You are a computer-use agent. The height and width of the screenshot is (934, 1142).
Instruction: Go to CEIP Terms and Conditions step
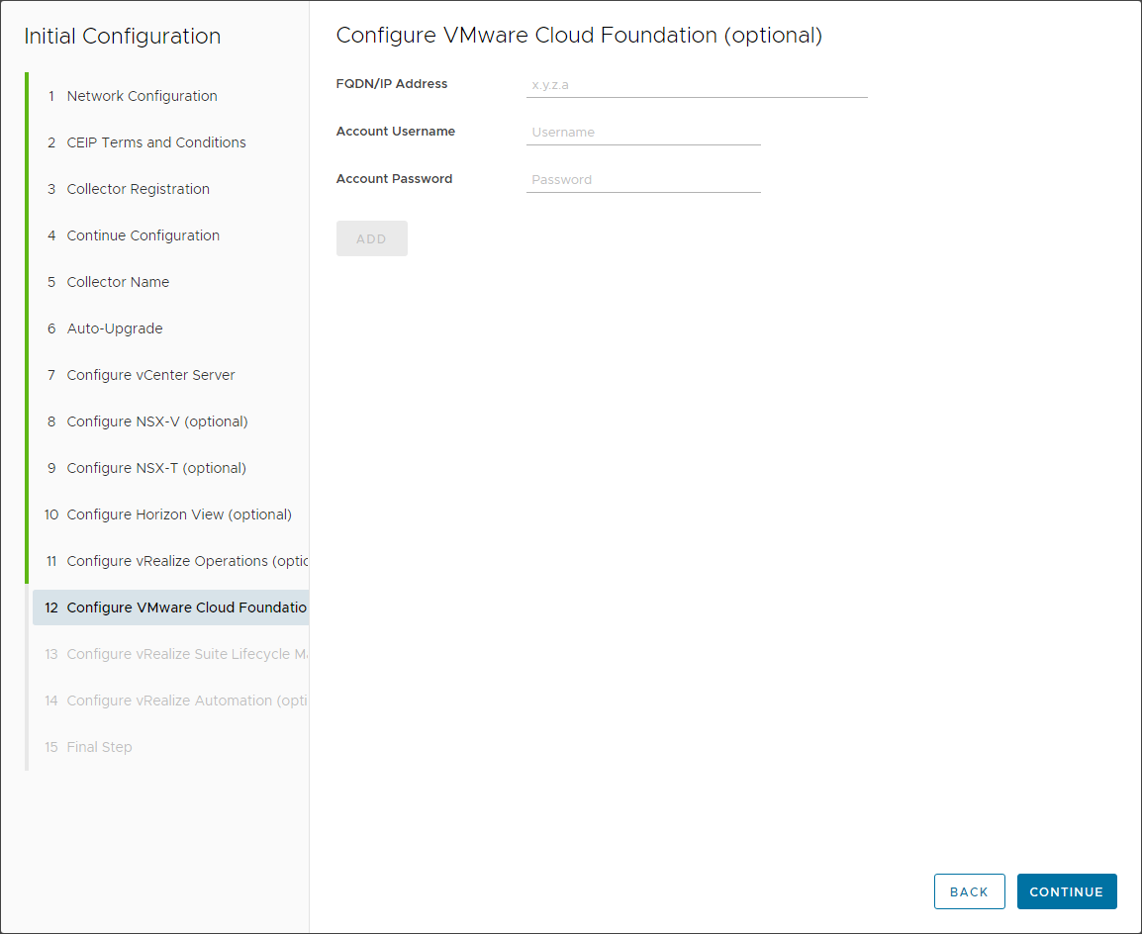click(x=169, y=142)
